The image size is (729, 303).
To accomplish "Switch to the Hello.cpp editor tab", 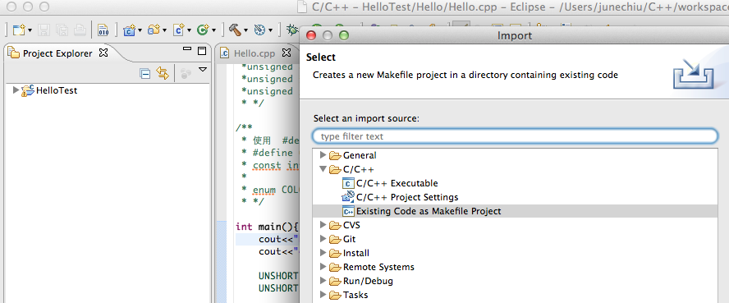I will 254,53.
